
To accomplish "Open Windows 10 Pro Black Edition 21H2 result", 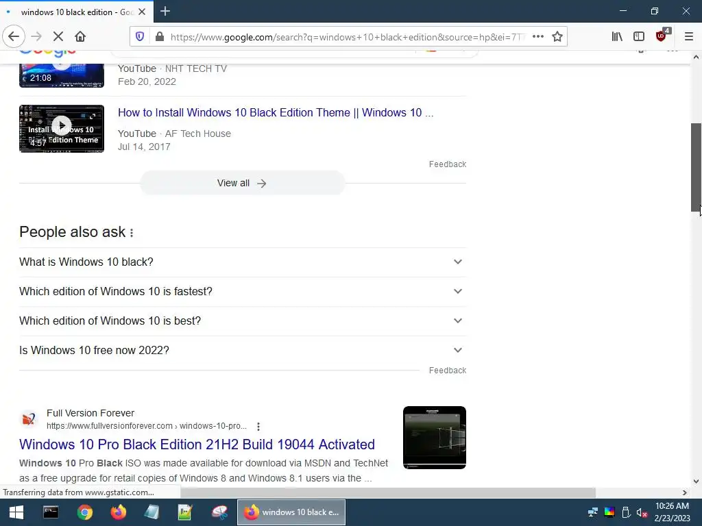I will point(197,444).
